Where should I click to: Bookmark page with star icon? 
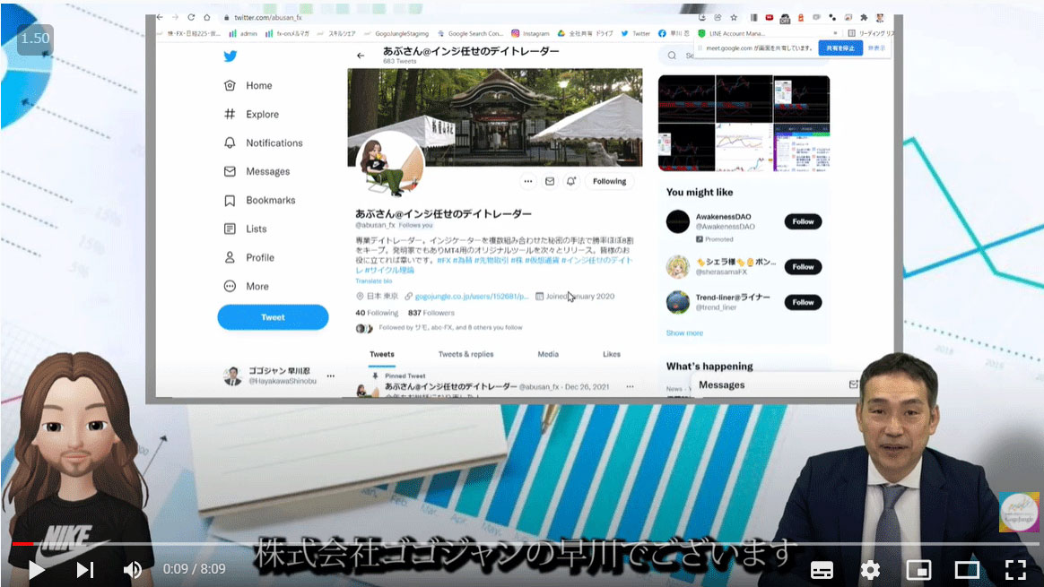pyautogui.click(x=734, y=17)
